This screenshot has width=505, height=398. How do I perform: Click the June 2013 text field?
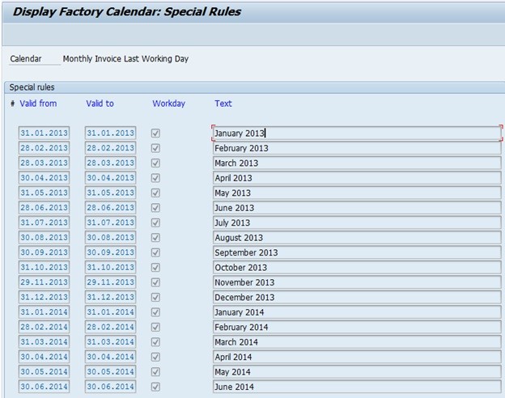(x=357, y=208)
